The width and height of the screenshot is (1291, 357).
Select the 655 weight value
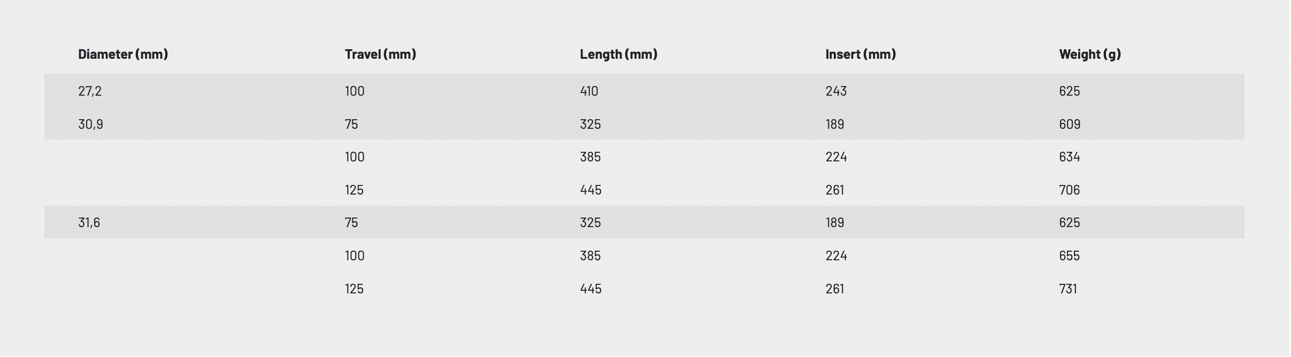coord(1069,256)
